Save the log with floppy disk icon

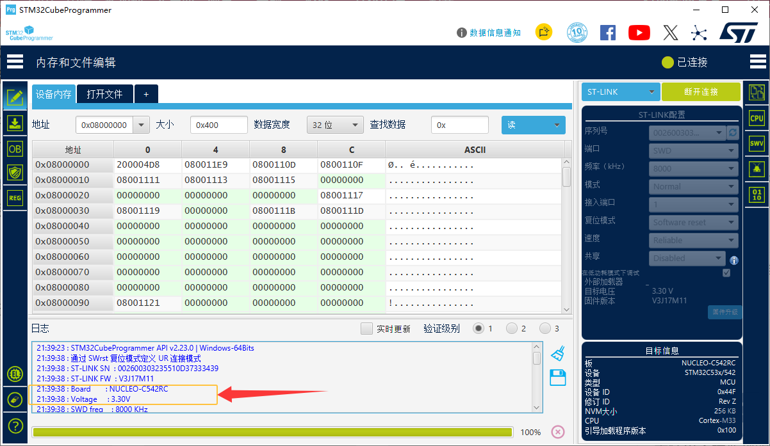point(558,378)
